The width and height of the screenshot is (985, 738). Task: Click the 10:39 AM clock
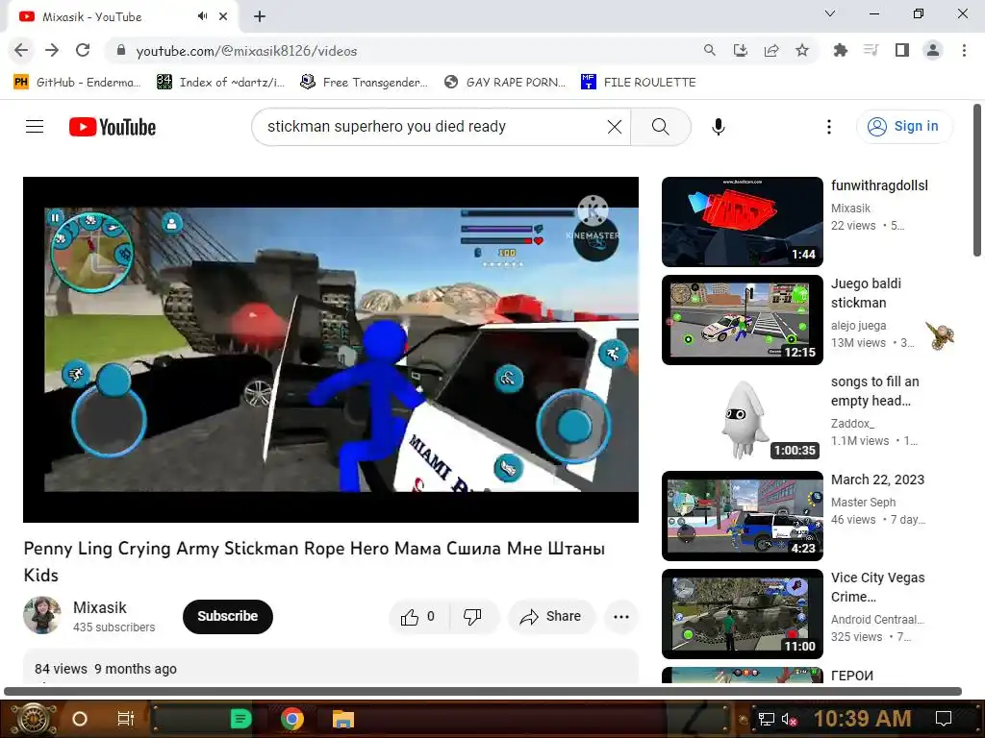pyautogui.click(x=863, y=719)
